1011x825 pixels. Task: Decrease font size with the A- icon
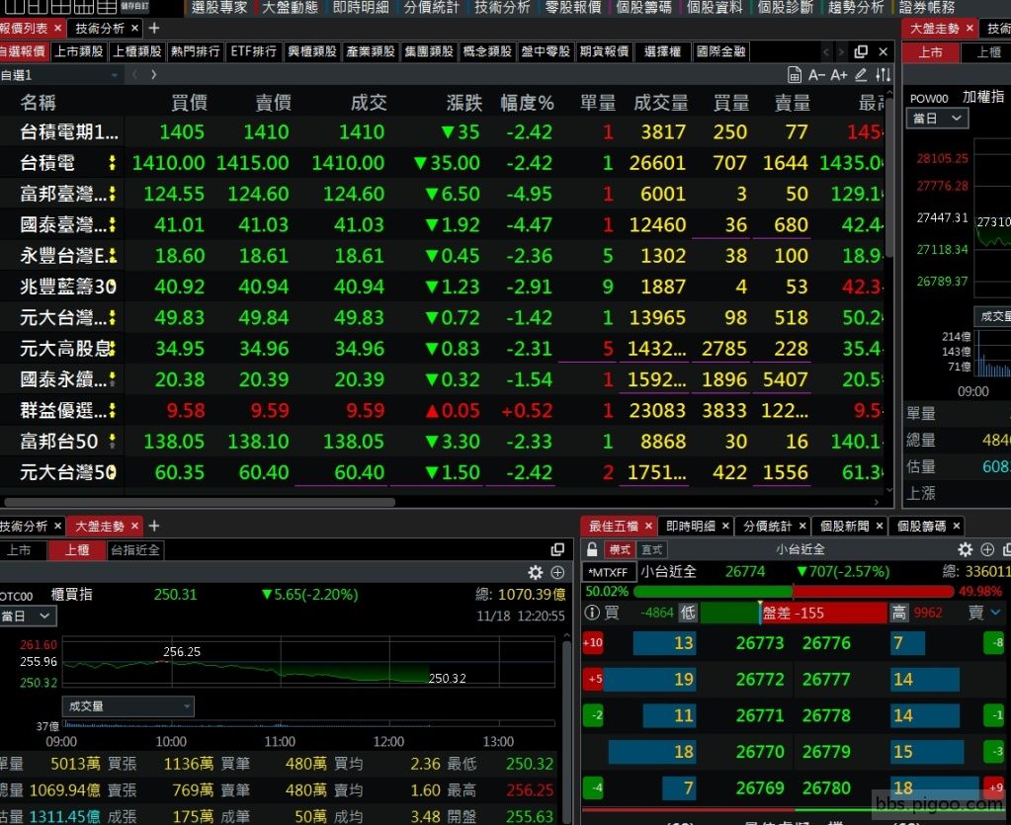coord(816,75)
